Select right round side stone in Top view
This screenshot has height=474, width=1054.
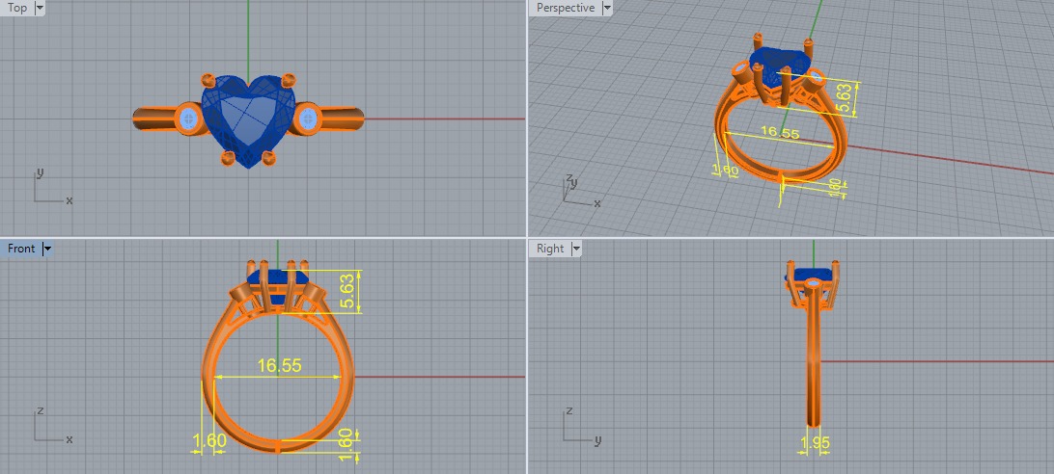[308, 120]
